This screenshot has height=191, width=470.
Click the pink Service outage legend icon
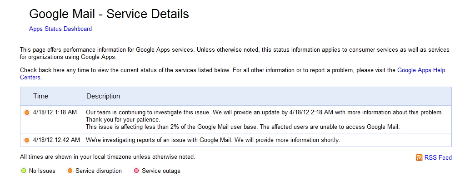pyautogui.click(x=136, y=171)
